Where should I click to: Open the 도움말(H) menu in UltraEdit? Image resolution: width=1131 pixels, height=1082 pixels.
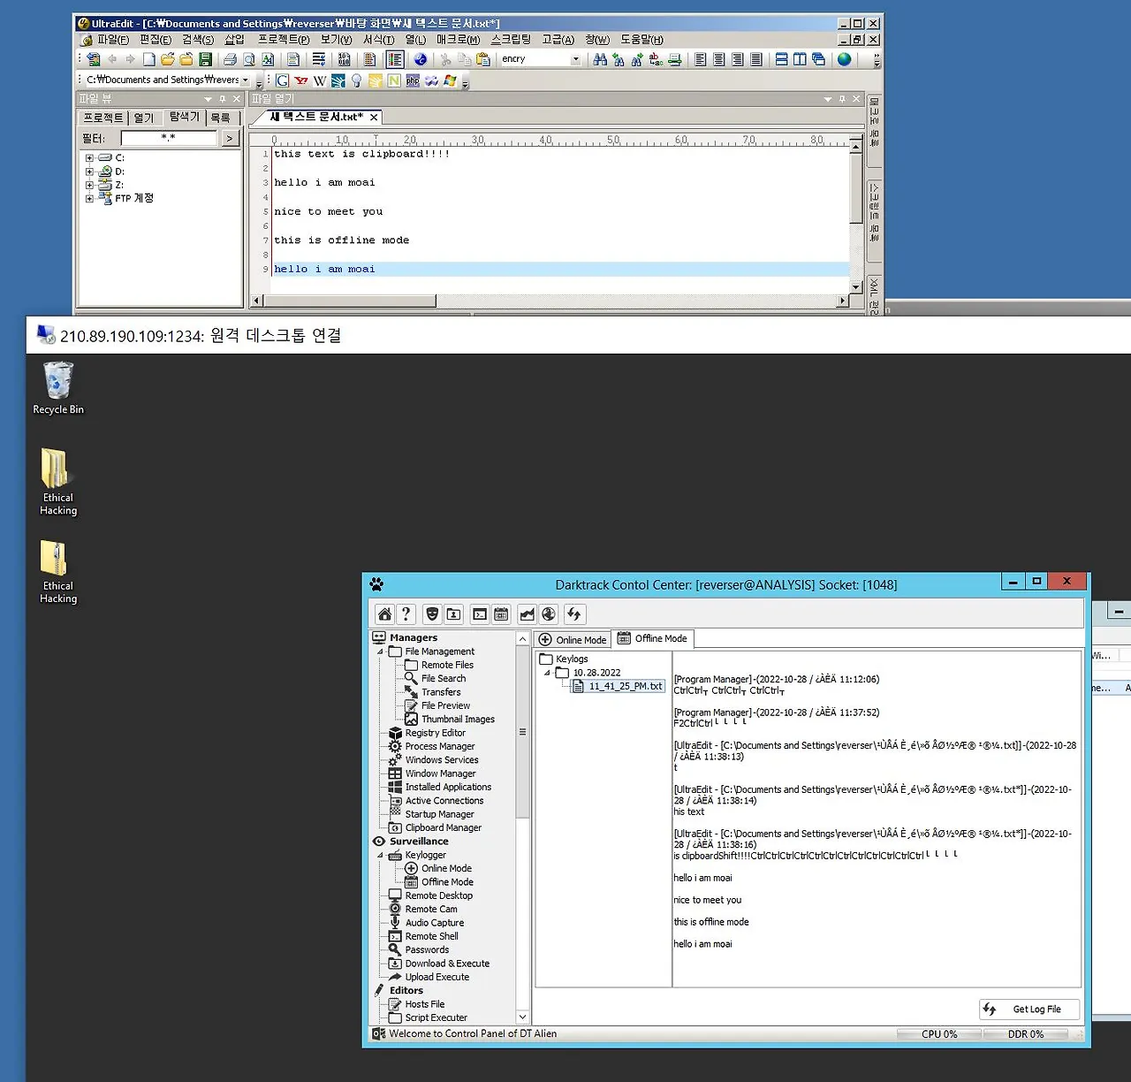coord(641,40)
